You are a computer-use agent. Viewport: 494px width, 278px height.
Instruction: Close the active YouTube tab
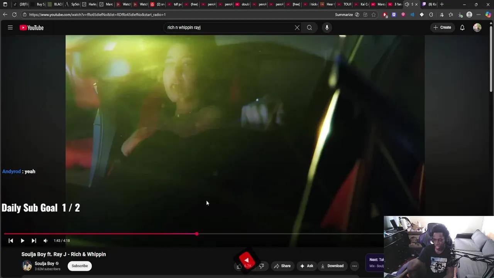416,4
